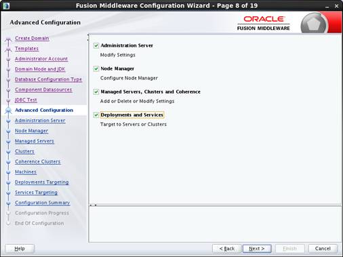
Task: Open Deployments Targeting step
Action: (x=42, y=182)
